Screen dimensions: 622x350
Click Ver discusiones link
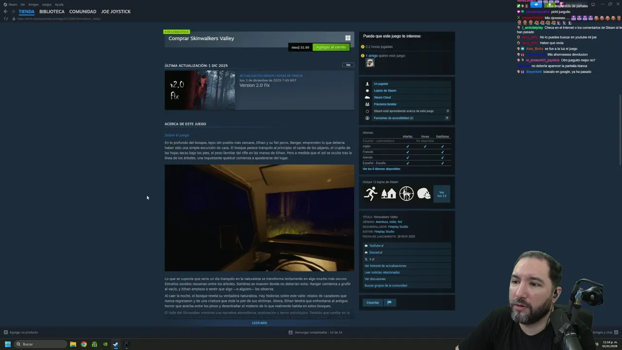[375, 279]
